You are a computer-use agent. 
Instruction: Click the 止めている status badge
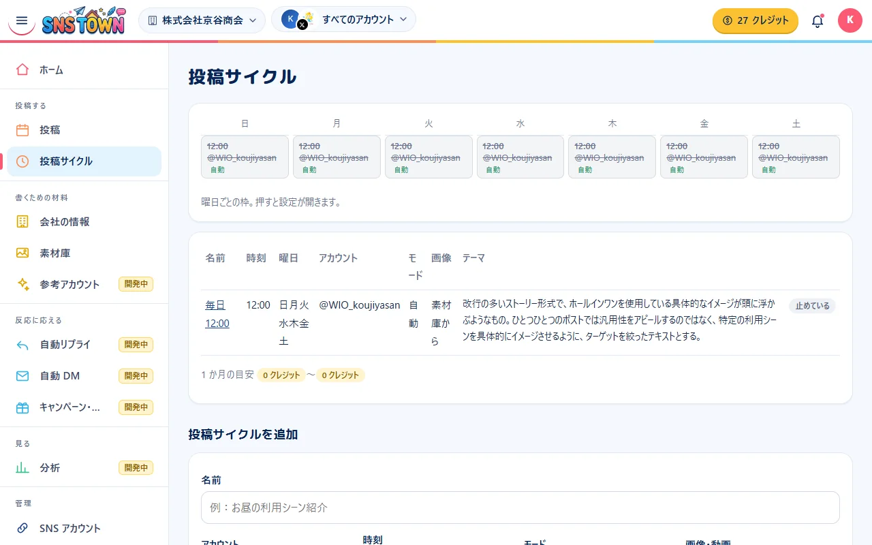coord(812,306)
